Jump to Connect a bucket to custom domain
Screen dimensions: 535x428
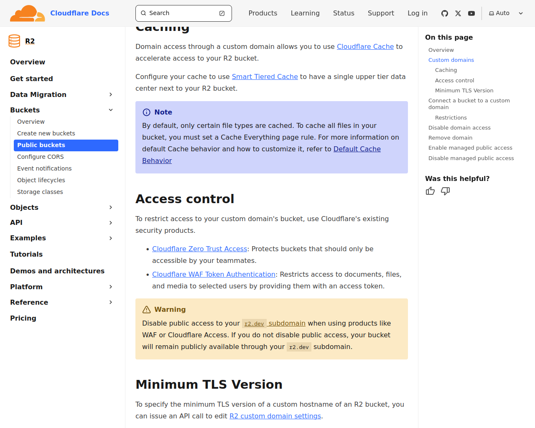(469, 104)
